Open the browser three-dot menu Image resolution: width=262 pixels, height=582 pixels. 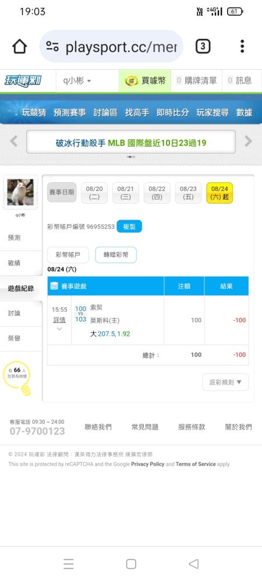[x=242, y=47]
